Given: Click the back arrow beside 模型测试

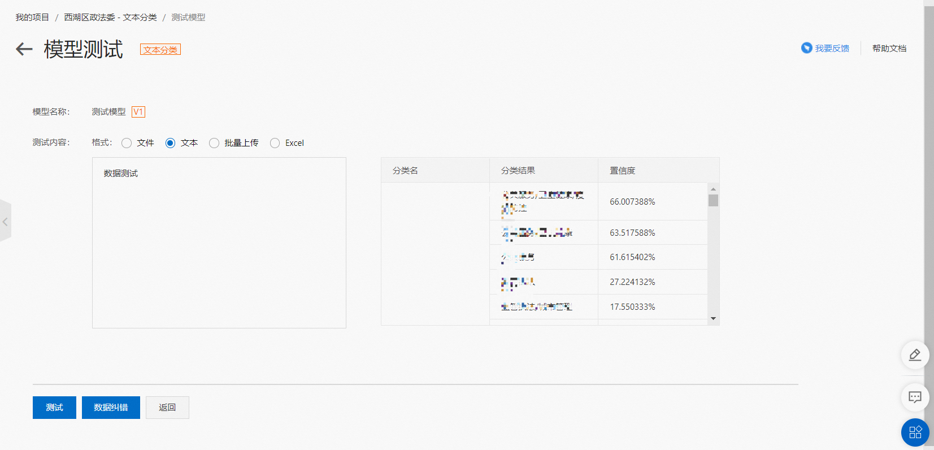Looking at the screenshot, I should [x=24, y=49].
